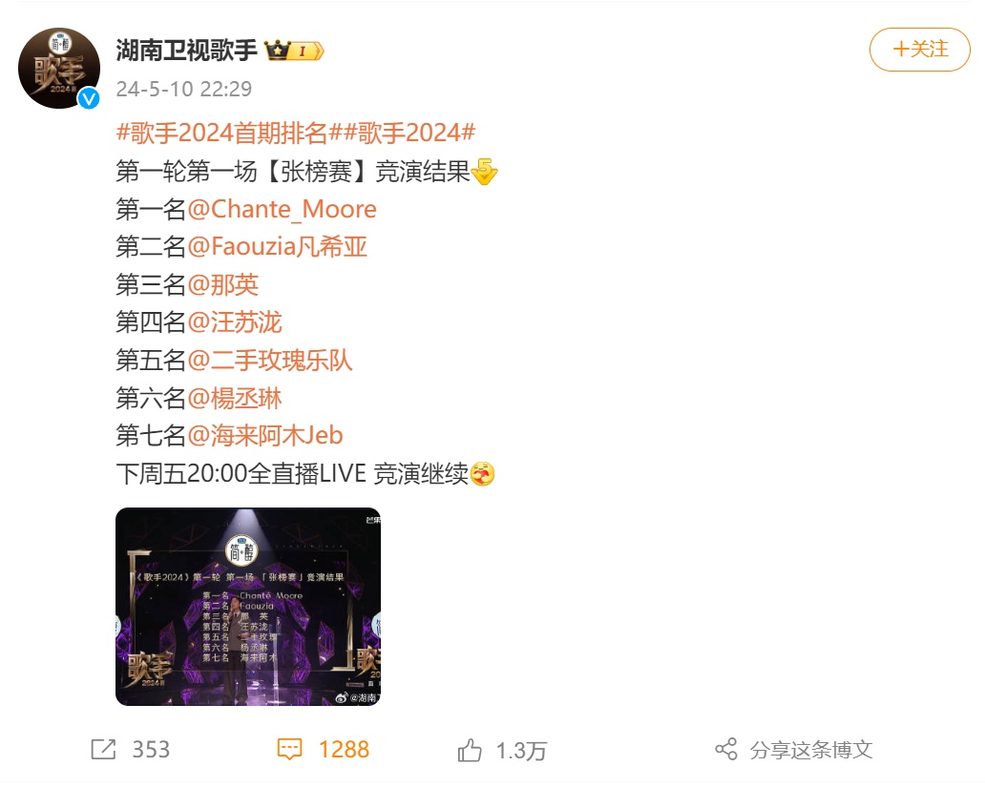Screen dimensions: 985x787
Task: Open @Chante_Moore mention
Action: pos(283,209)
